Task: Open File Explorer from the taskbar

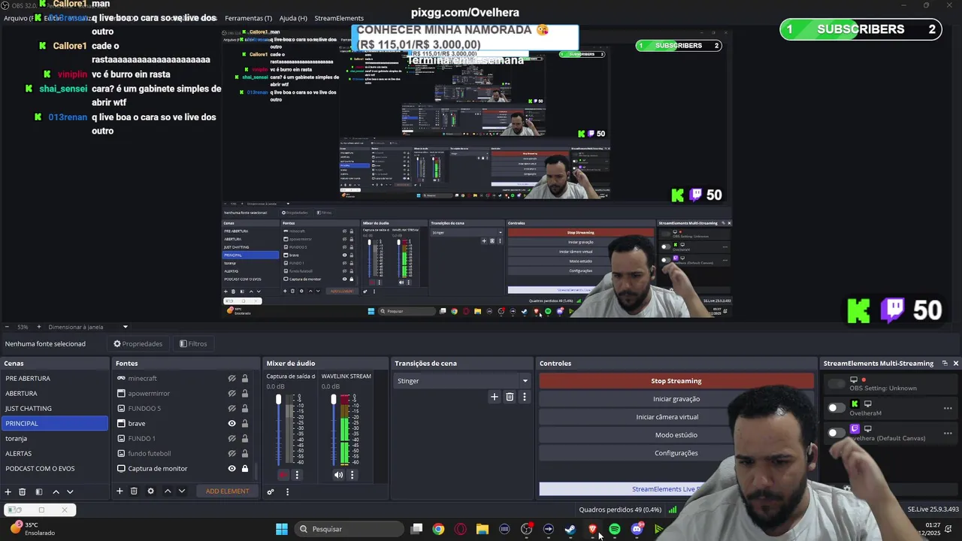Action: pos(483,529)
